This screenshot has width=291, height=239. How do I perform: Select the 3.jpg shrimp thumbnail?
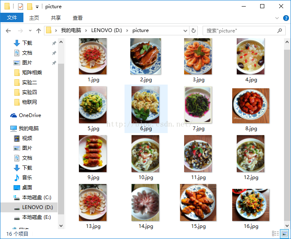pyautogui.click(x=198, y=56)
